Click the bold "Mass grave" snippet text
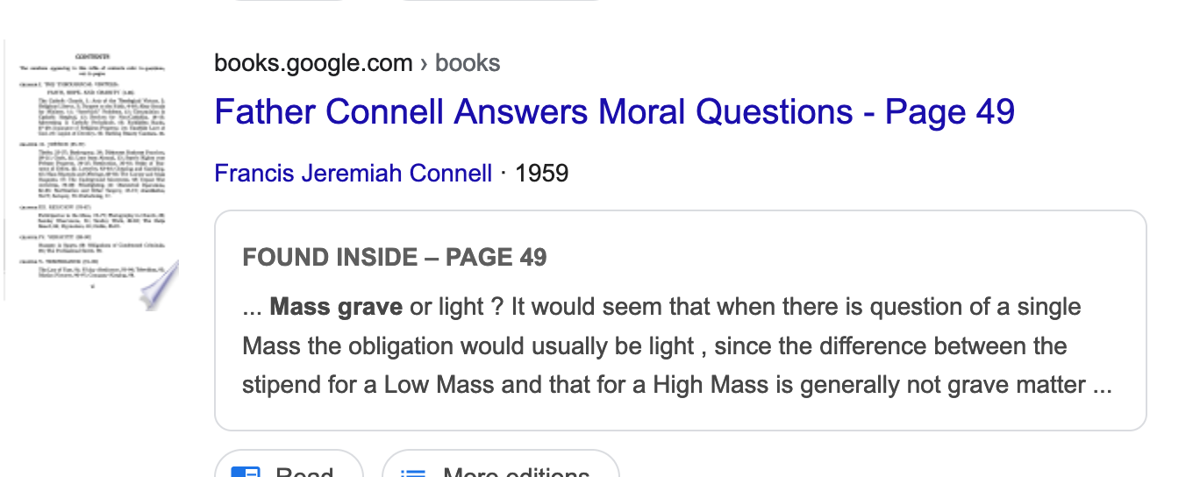The image size is (1200, 477). coord(336,307)
